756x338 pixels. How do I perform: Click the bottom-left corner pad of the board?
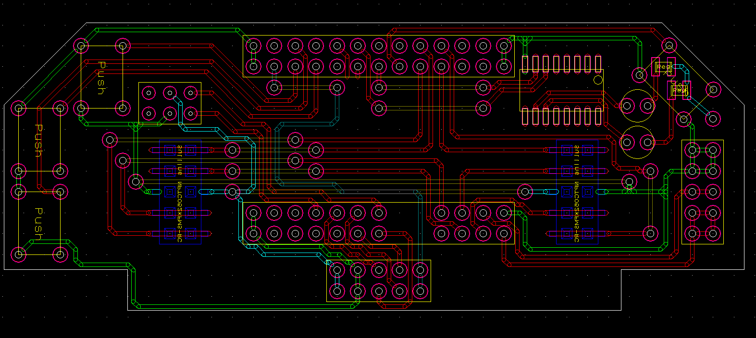(19, 254)
